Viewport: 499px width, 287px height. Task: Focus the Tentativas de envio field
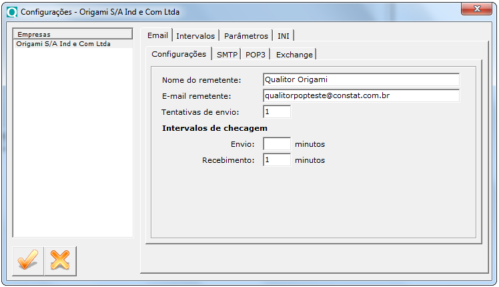277,112
